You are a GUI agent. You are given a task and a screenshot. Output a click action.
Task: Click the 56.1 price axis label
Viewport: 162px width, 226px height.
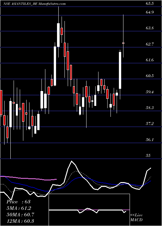[x=150, y=140]
